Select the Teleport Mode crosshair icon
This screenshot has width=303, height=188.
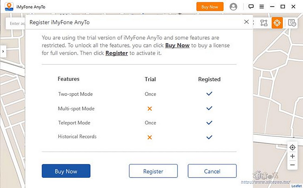277,23
